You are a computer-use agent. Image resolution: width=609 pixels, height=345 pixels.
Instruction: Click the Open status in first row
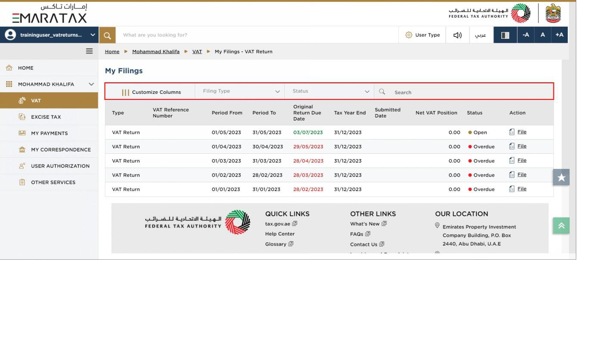[478, 132]
